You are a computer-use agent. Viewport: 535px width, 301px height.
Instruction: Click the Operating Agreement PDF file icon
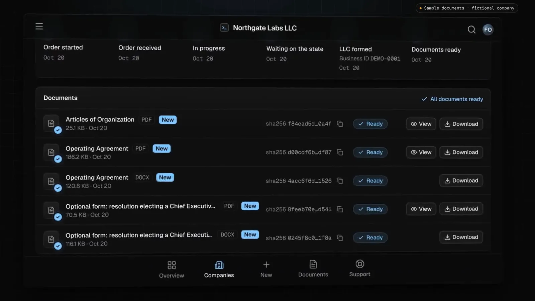click(51, 153)
